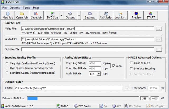Open the AVS Script editor
Image resolution: width=169 pixels, height=109 pixels.
click(106, 15)
